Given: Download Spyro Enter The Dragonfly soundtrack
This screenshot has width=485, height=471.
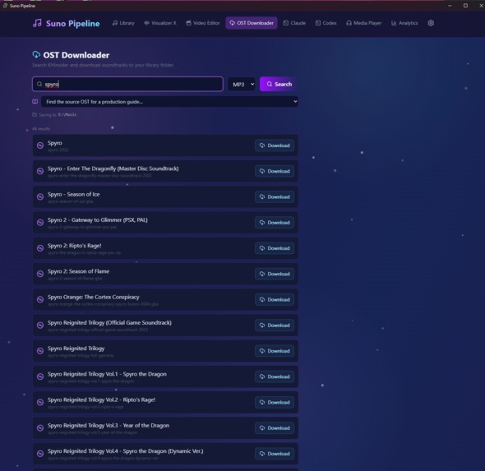Looking at the screenshot, I should [275, 171].
